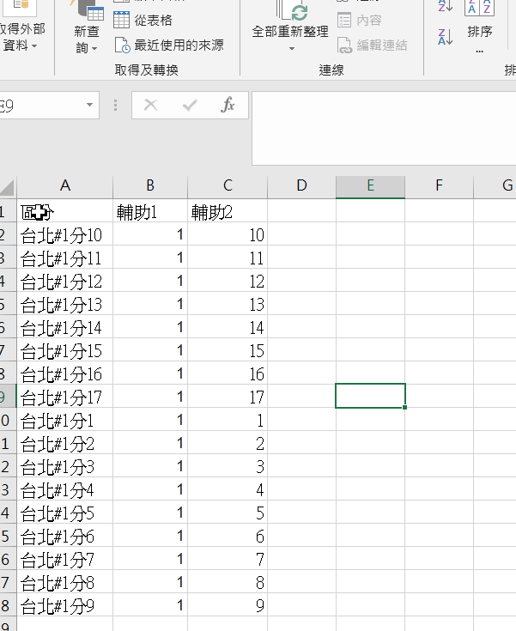Click cell 台北#1分10
Screen dimensions: 516x631
click(x=64, y=234)
